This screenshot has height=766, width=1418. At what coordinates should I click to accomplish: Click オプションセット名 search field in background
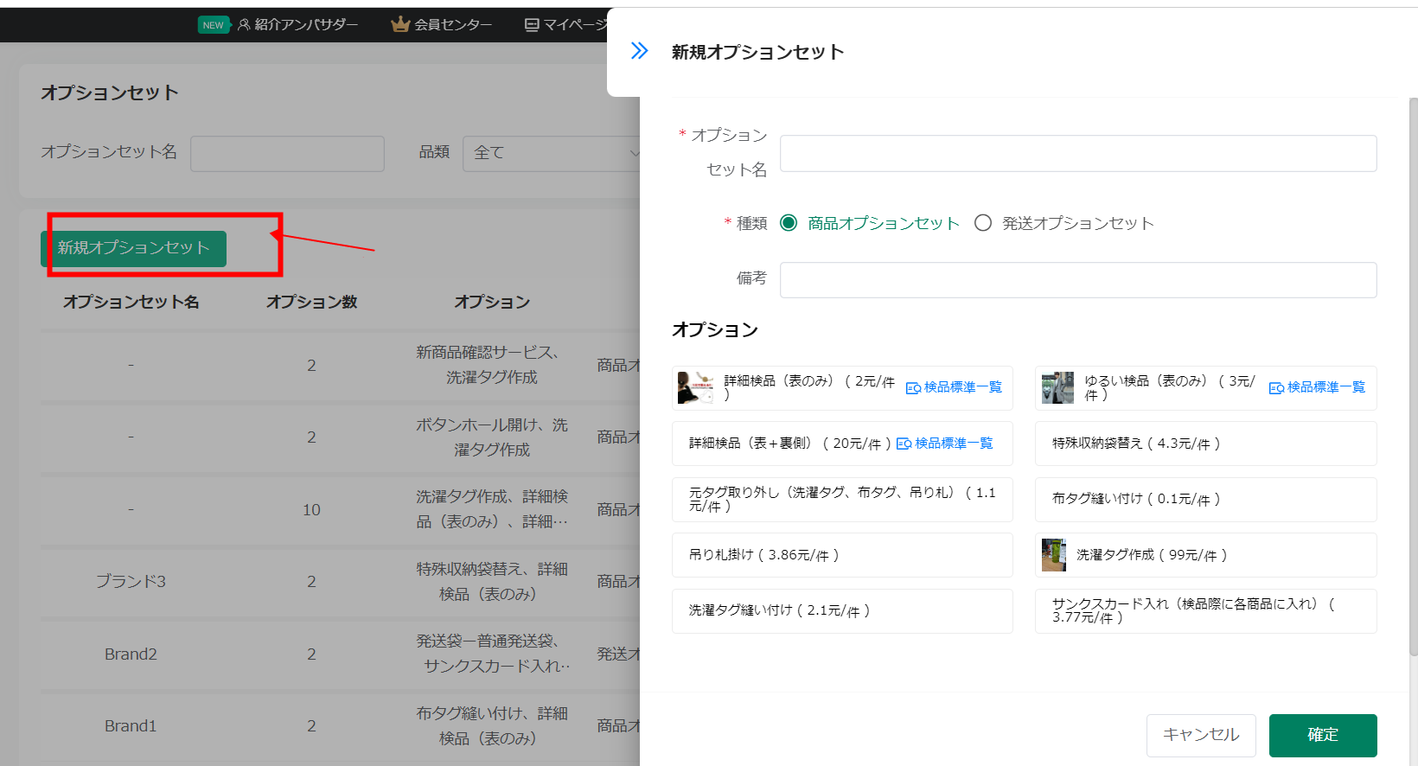pos(287,153)
